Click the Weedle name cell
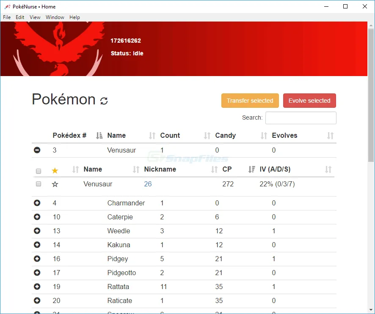375x314 pixels. pos(119,231)
